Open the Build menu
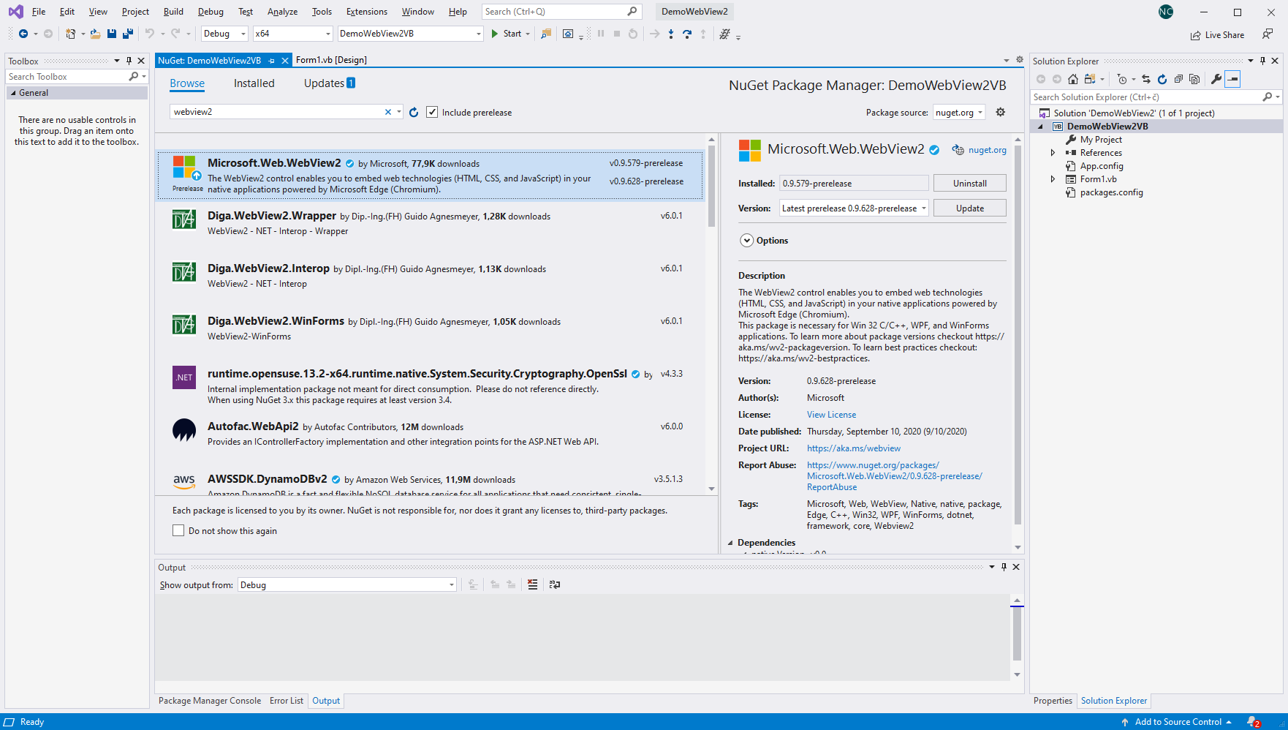This screenshot has width=1288, height=730. tap(173, 12)
